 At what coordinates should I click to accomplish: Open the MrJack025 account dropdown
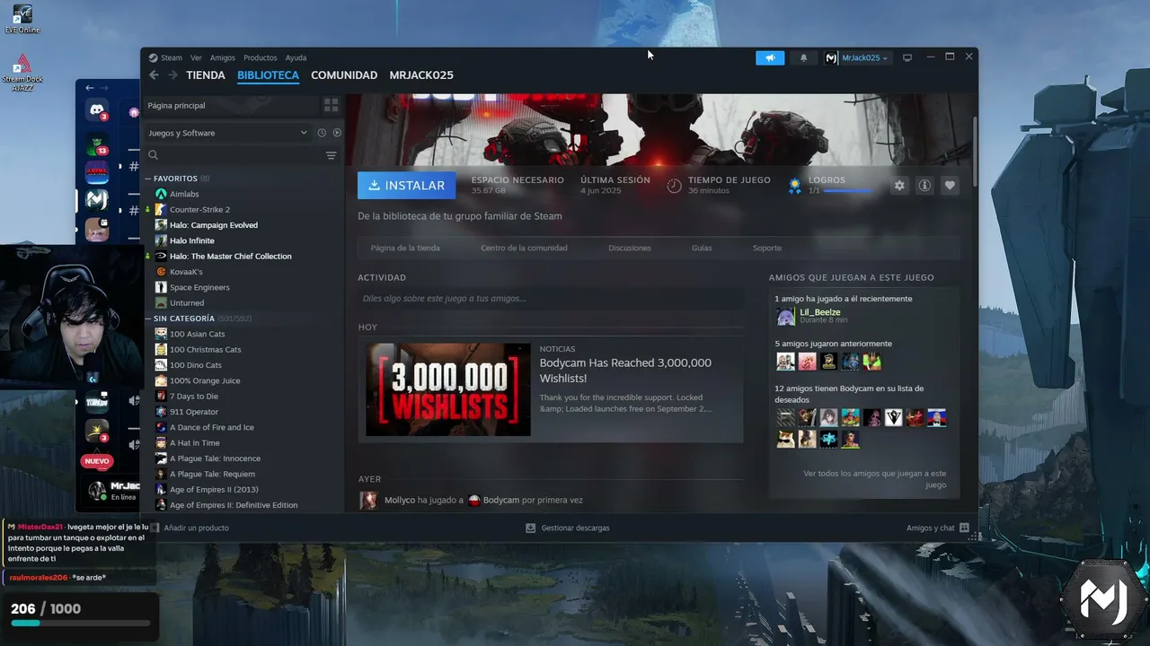864,57
